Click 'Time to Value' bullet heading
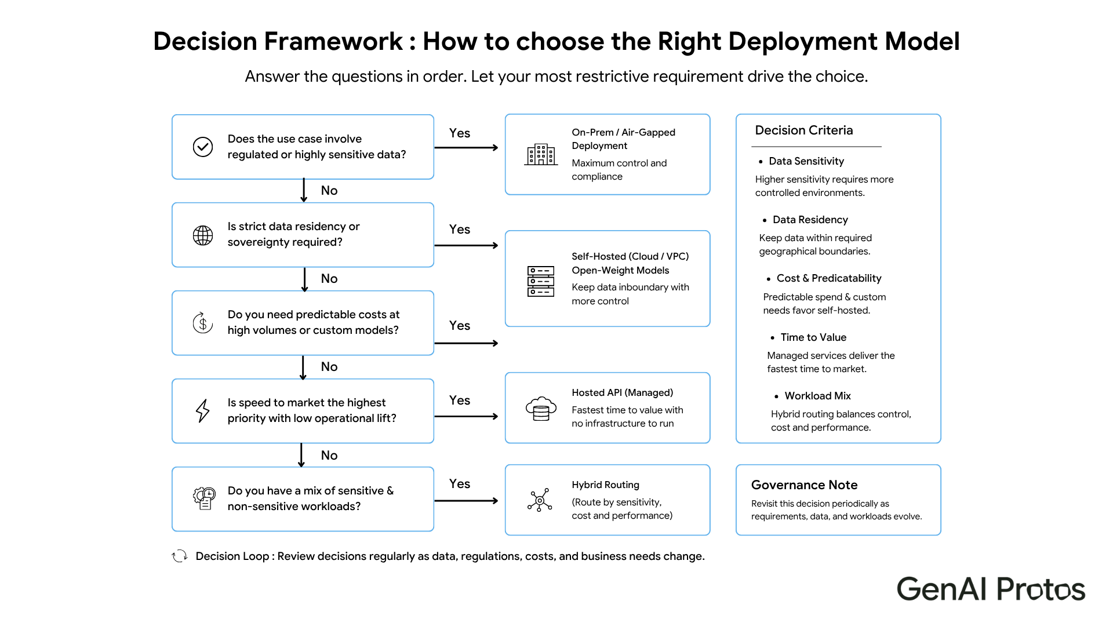1113x626 pixels. pyautogui.click(x=813, y=337)
